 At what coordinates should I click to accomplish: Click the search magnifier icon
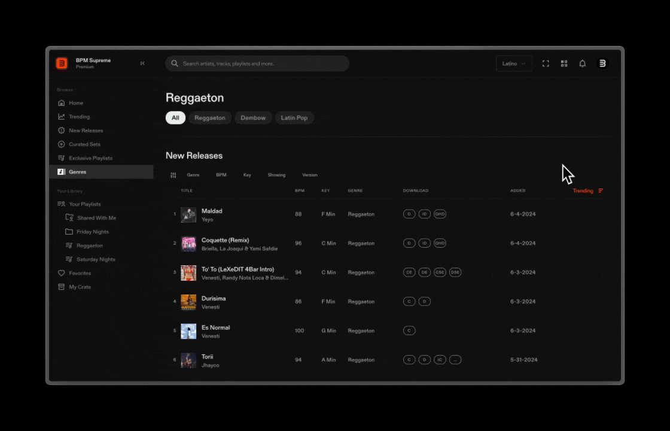pos(174,63)
